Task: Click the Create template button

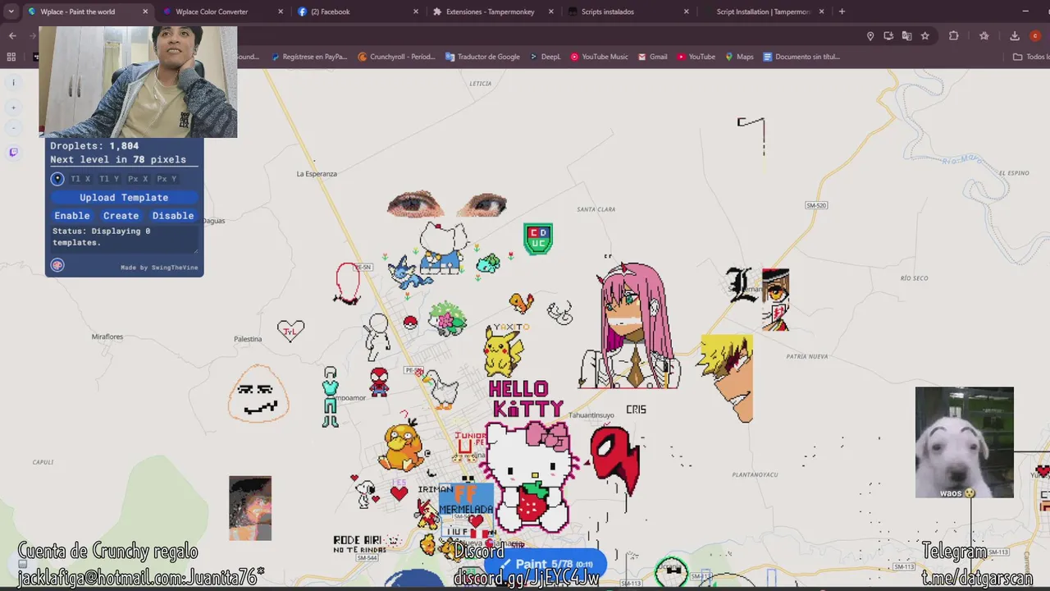Action: click(x=121, y=216)
